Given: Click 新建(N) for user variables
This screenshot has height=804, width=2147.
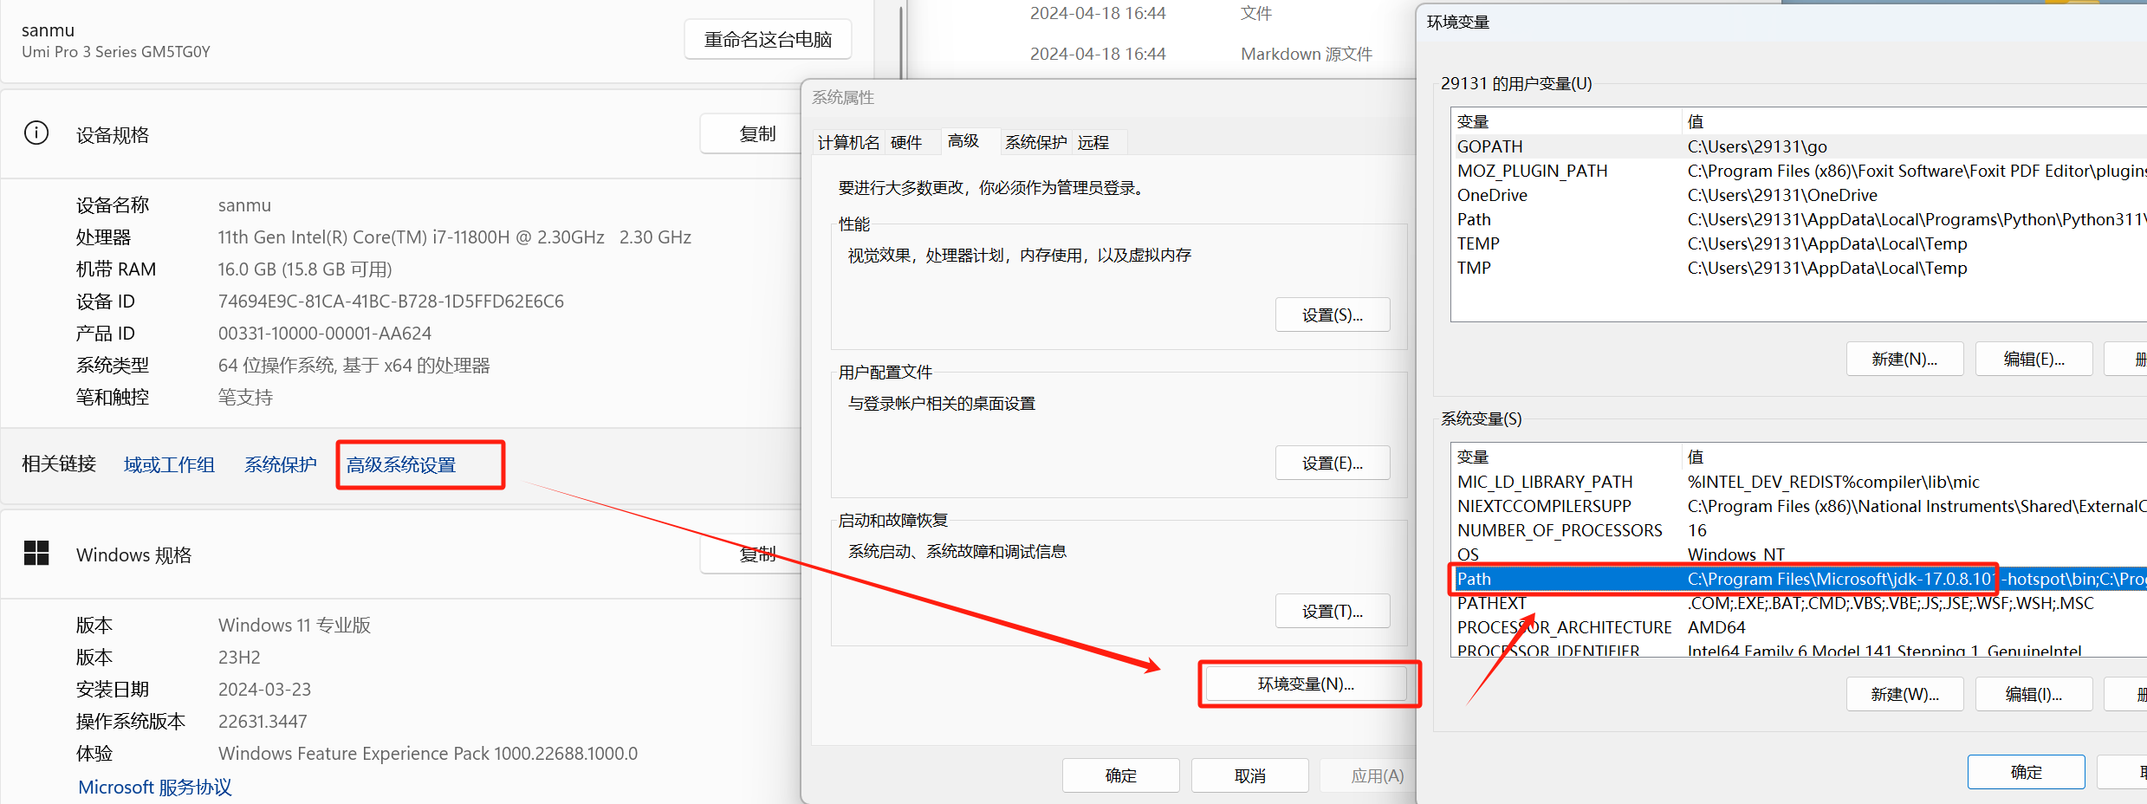Looking at the screenshot, I should tap(1904, 358).
